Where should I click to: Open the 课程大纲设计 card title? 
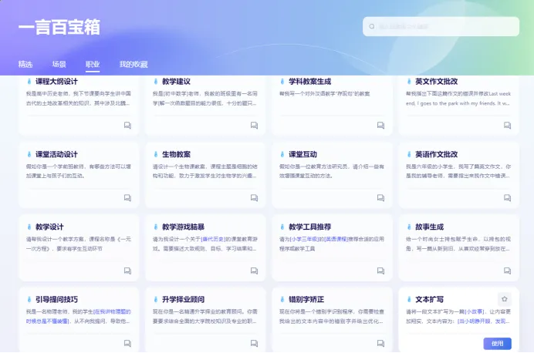[56, 81]
